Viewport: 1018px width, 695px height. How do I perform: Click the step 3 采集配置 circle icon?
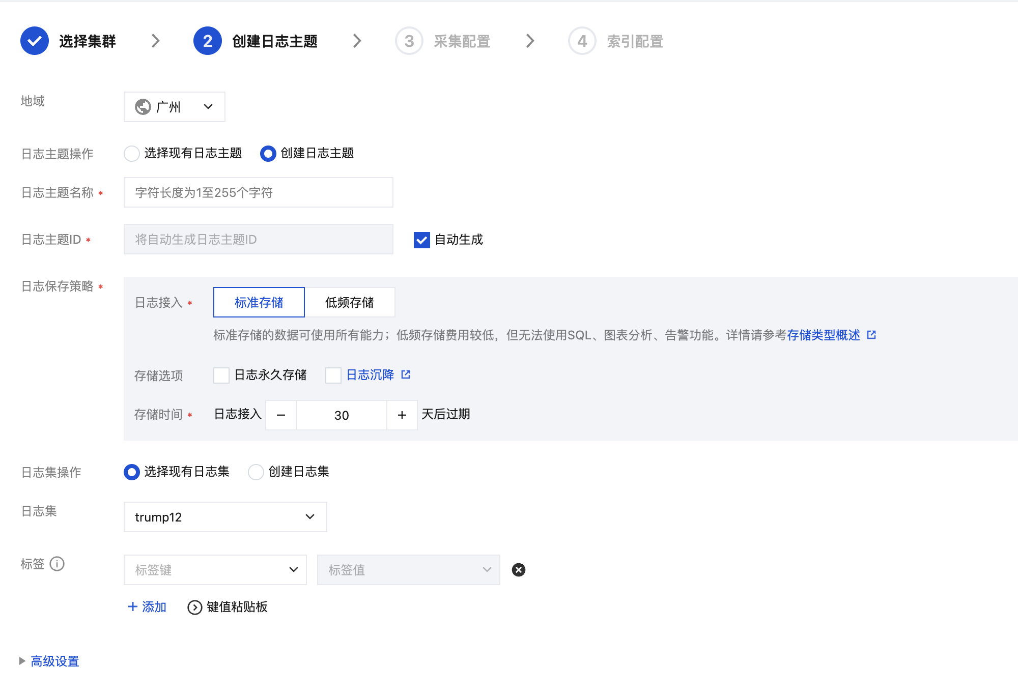[x=409, y=41]
